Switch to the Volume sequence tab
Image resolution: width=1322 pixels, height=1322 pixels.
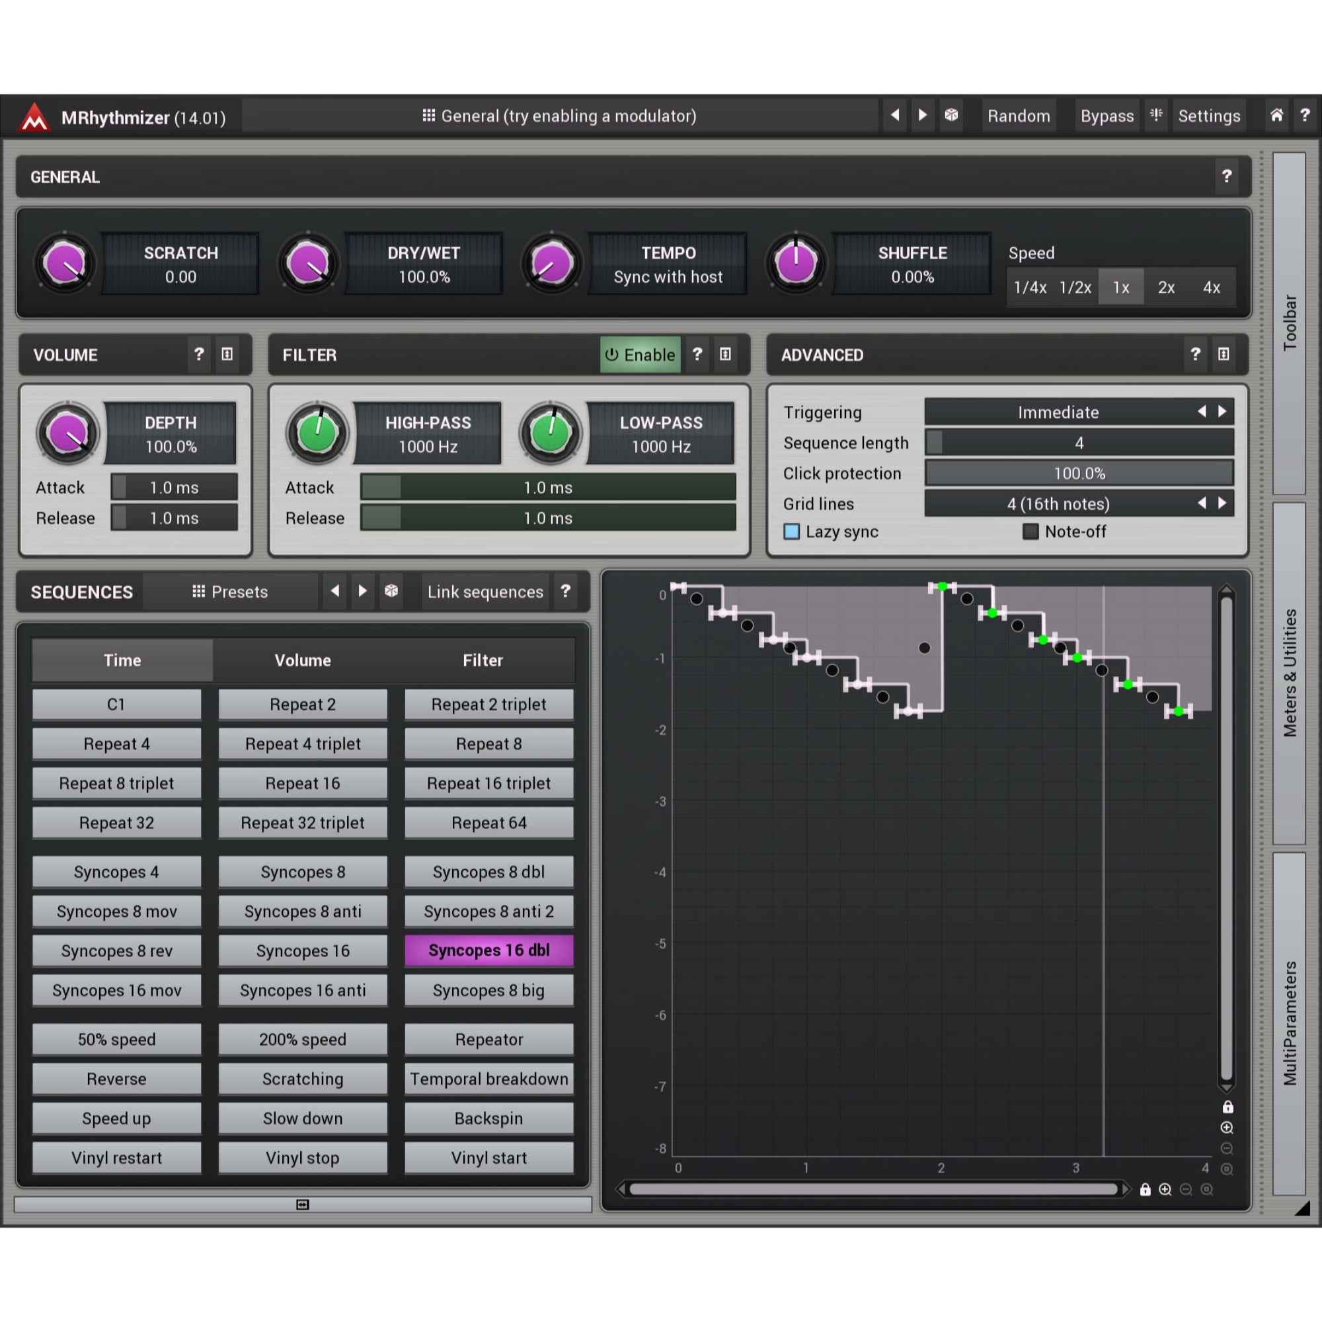pos(303,660)
